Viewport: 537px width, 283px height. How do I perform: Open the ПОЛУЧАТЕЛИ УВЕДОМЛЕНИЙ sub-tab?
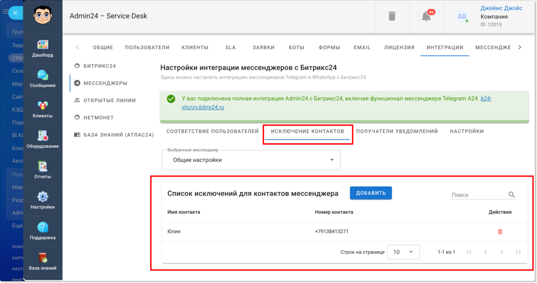click(397, 131)
